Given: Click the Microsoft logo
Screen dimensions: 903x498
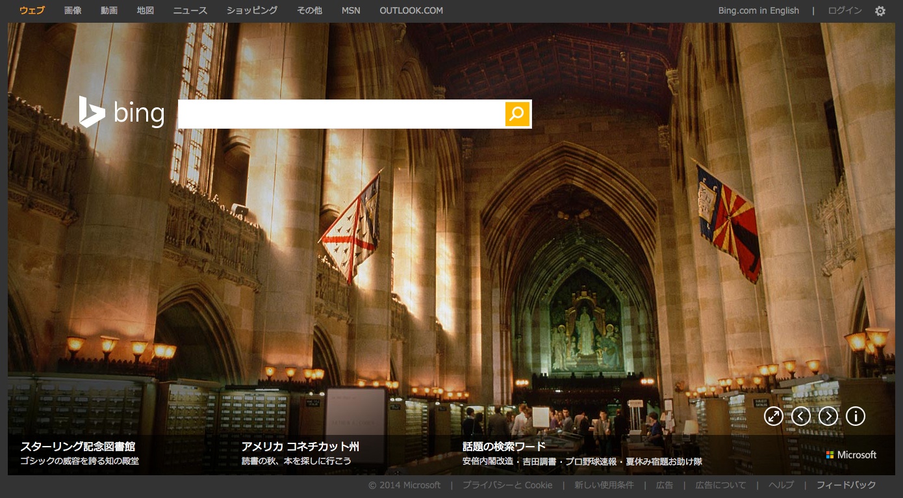Looking at the screenshot, I should [x=851, y=455].
